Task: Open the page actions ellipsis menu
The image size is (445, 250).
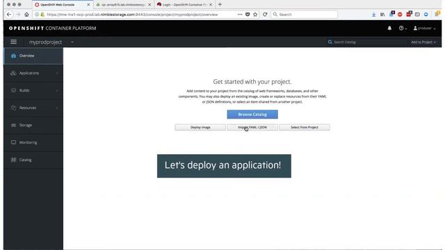Action: click(240, 14)
